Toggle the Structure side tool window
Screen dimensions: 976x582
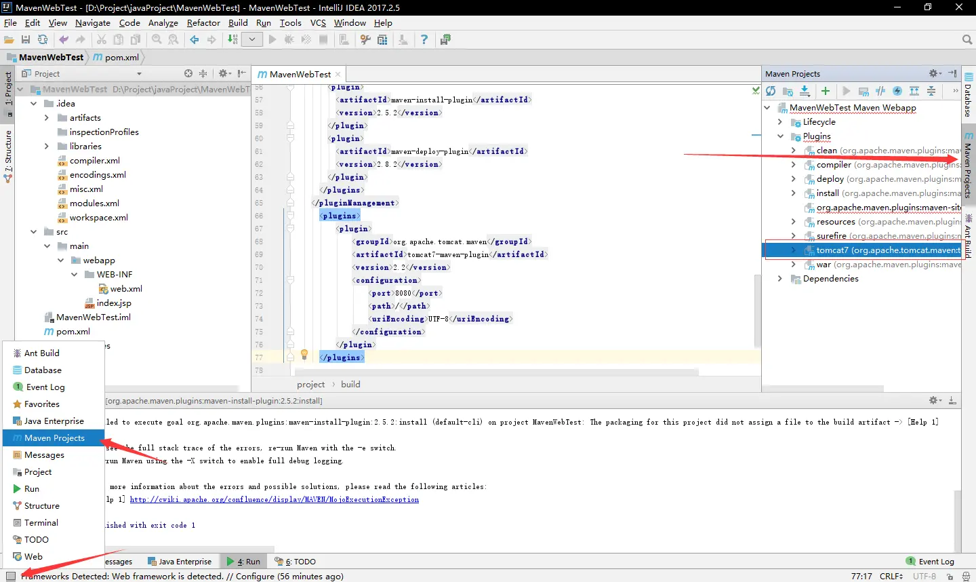pyautogui.click(x=8, y=156)
